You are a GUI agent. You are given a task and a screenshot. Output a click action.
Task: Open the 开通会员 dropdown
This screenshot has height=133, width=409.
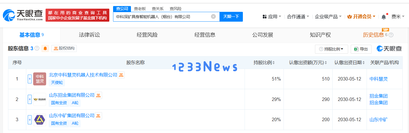(x=361, y=17)
